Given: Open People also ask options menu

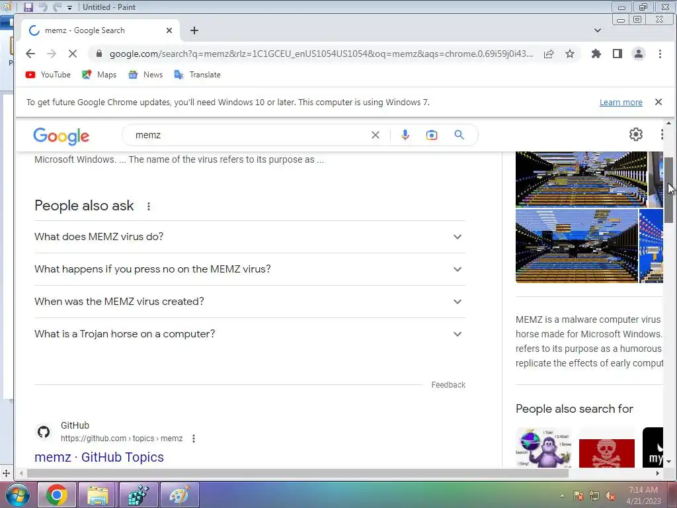Looking at the screenshot, I should tap(149, 206).
